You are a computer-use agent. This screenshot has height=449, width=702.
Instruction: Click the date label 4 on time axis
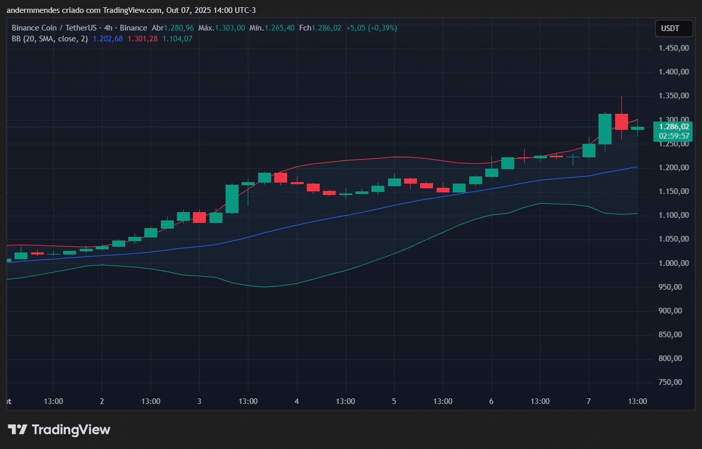[x=296, y=401]
